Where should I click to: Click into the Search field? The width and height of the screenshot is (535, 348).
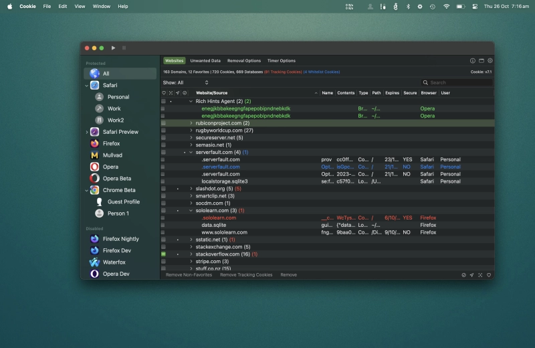point(457,82)
